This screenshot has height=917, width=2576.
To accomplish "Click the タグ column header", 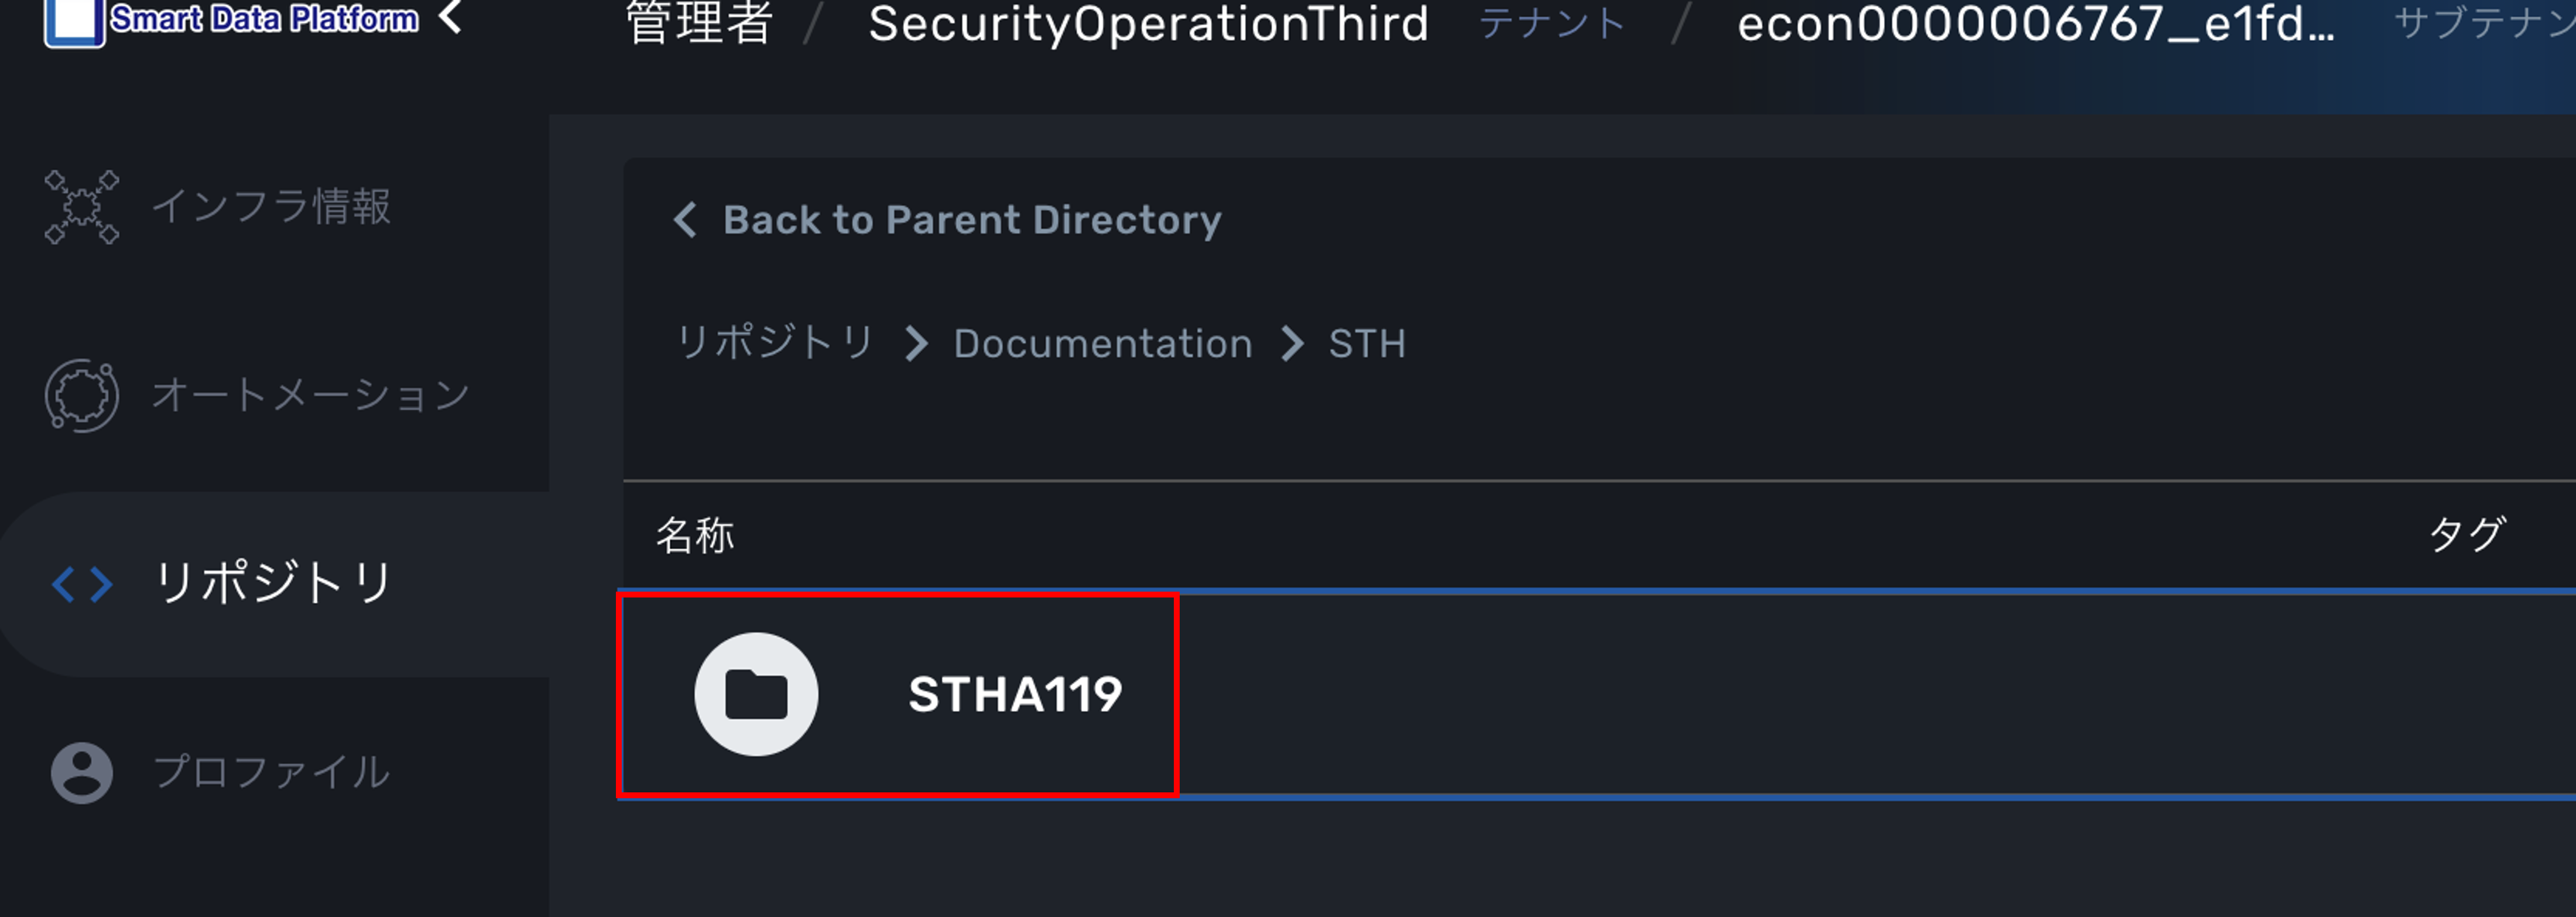I will click(2467, 535).
